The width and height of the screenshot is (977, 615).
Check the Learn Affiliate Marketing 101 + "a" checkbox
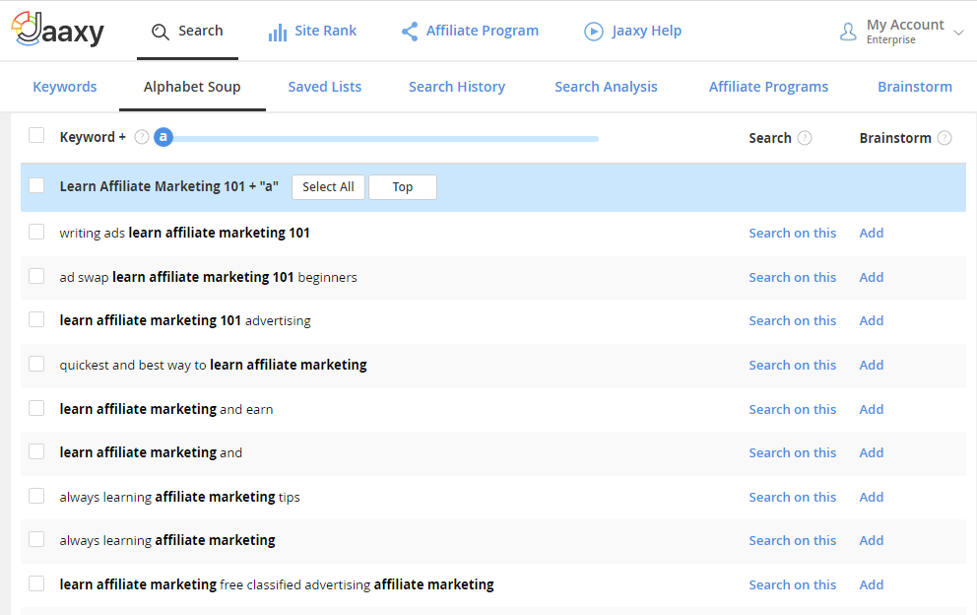click(36, 185)
